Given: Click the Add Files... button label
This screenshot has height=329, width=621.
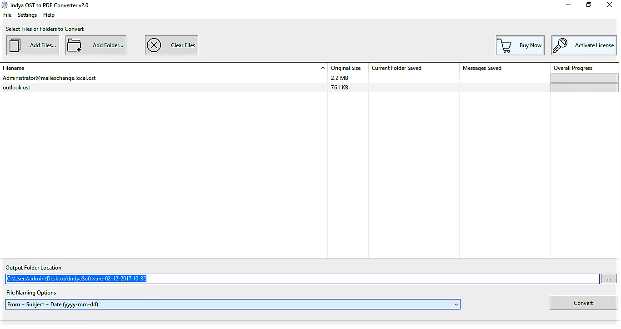Looking at the screenshot, I should [43, 45].
